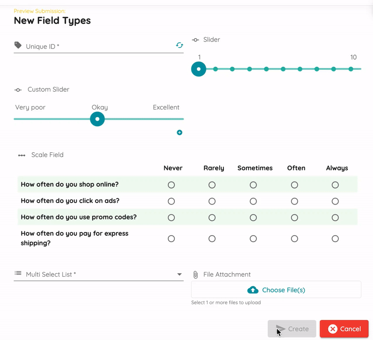Viewport: 373px width, 340px height.
Task: Click the Excellent slider label
Action: [166, 108]
